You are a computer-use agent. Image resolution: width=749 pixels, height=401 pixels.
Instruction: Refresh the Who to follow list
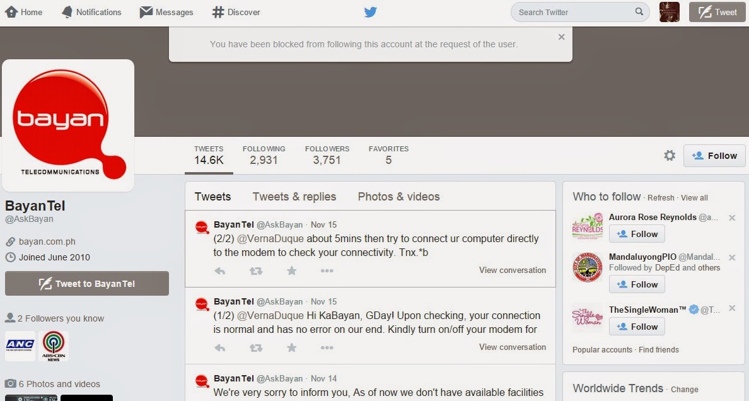pyautogui.click(x=661, y=197)
